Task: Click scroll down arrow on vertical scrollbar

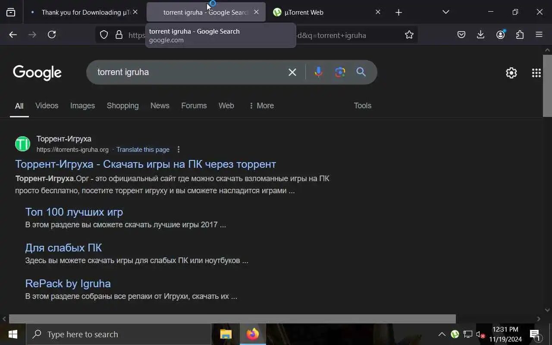Action: [547, 310]
